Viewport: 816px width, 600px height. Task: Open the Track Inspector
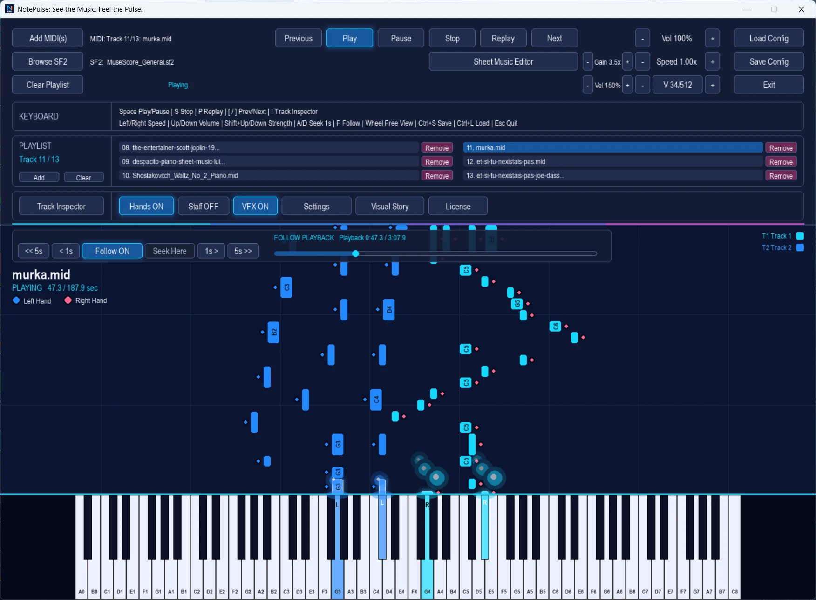pos(61,206)
